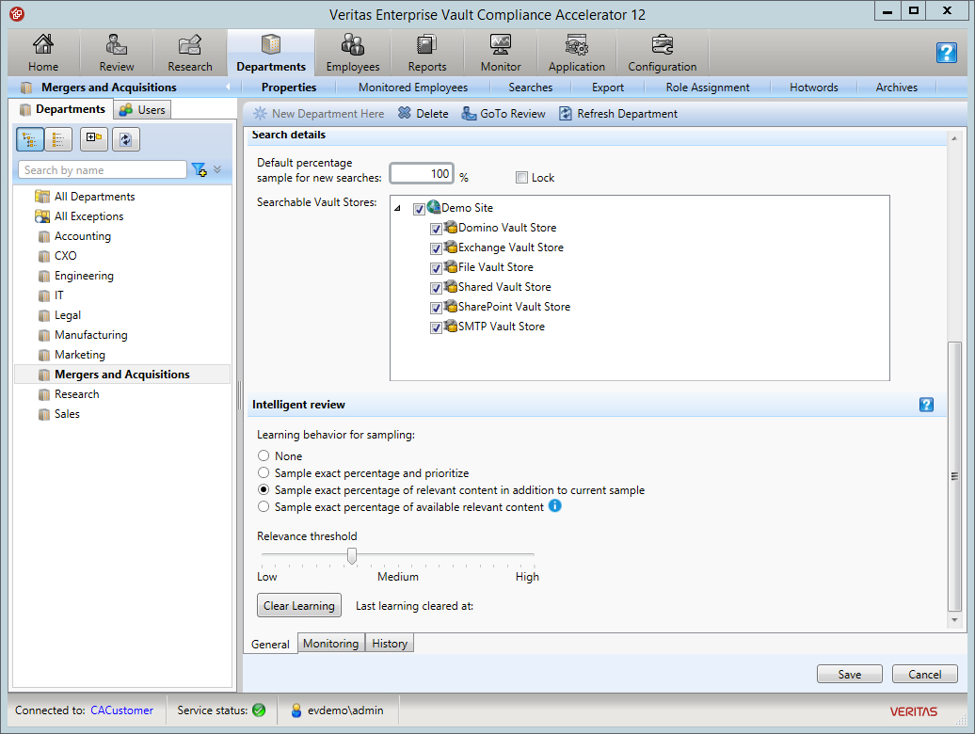Select the None learning behavior radio
Viewport: 975px width, 734px height.
[264, 455]
